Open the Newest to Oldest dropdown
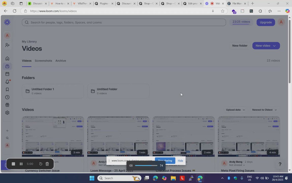292x183 pixels. pos(264,110)
